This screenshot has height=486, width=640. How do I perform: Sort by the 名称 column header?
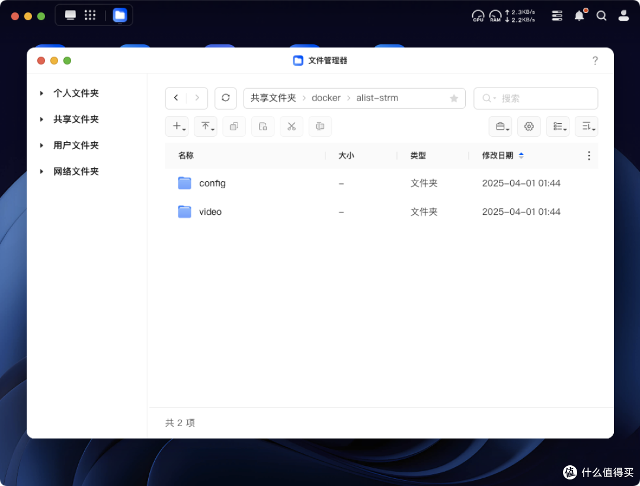click(x=185, y=155)
